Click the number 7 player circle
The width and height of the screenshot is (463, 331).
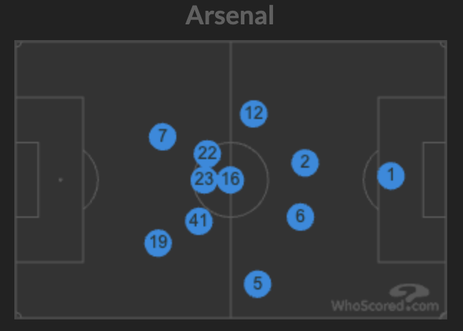pyautogui.click(x=163, y=136)
